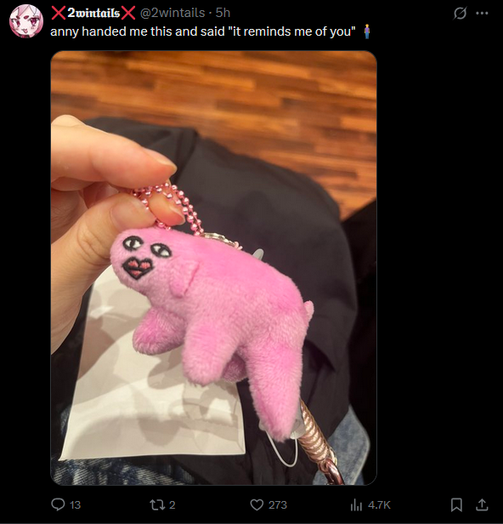503x524 pixels.
Task: Click the 2wintails display name
Action: coord(93,13)
